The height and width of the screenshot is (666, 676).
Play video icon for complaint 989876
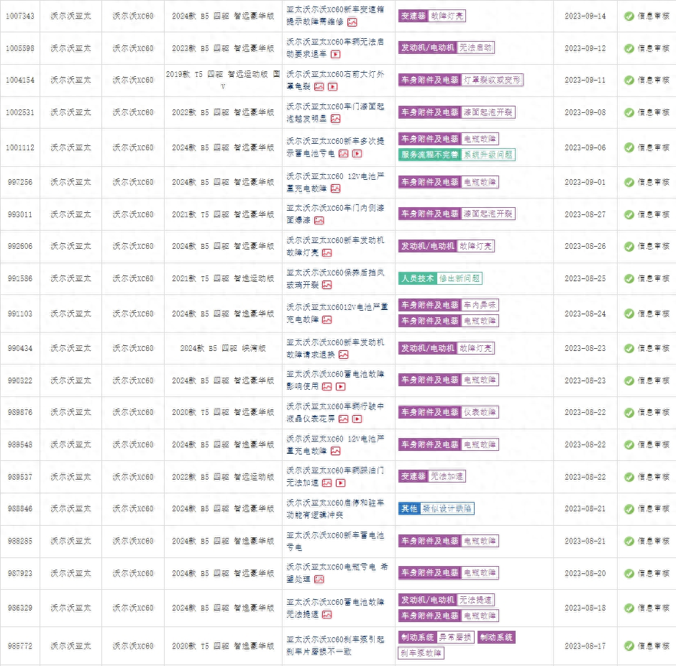[x=357, y=419]
